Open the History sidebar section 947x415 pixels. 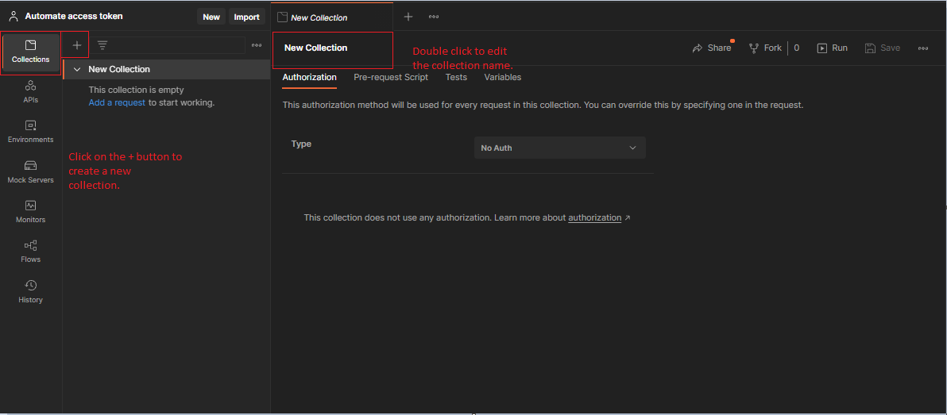pyautogui.click(x=31, y=292)
